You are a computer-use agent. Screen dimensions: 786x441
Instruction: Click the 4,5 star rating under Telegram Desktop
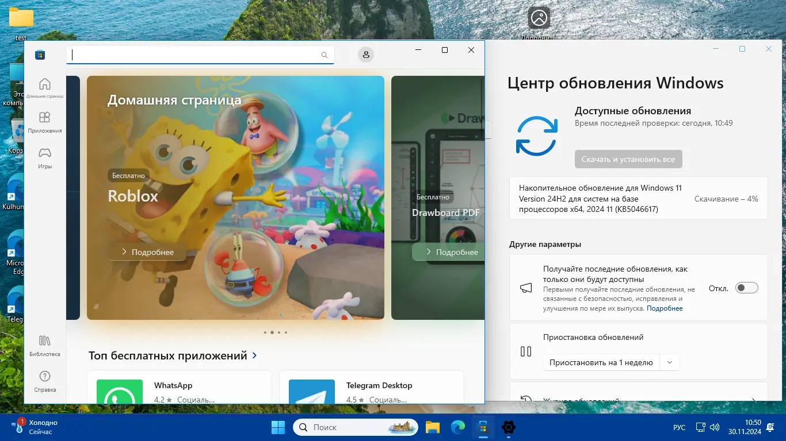[355, 400]
